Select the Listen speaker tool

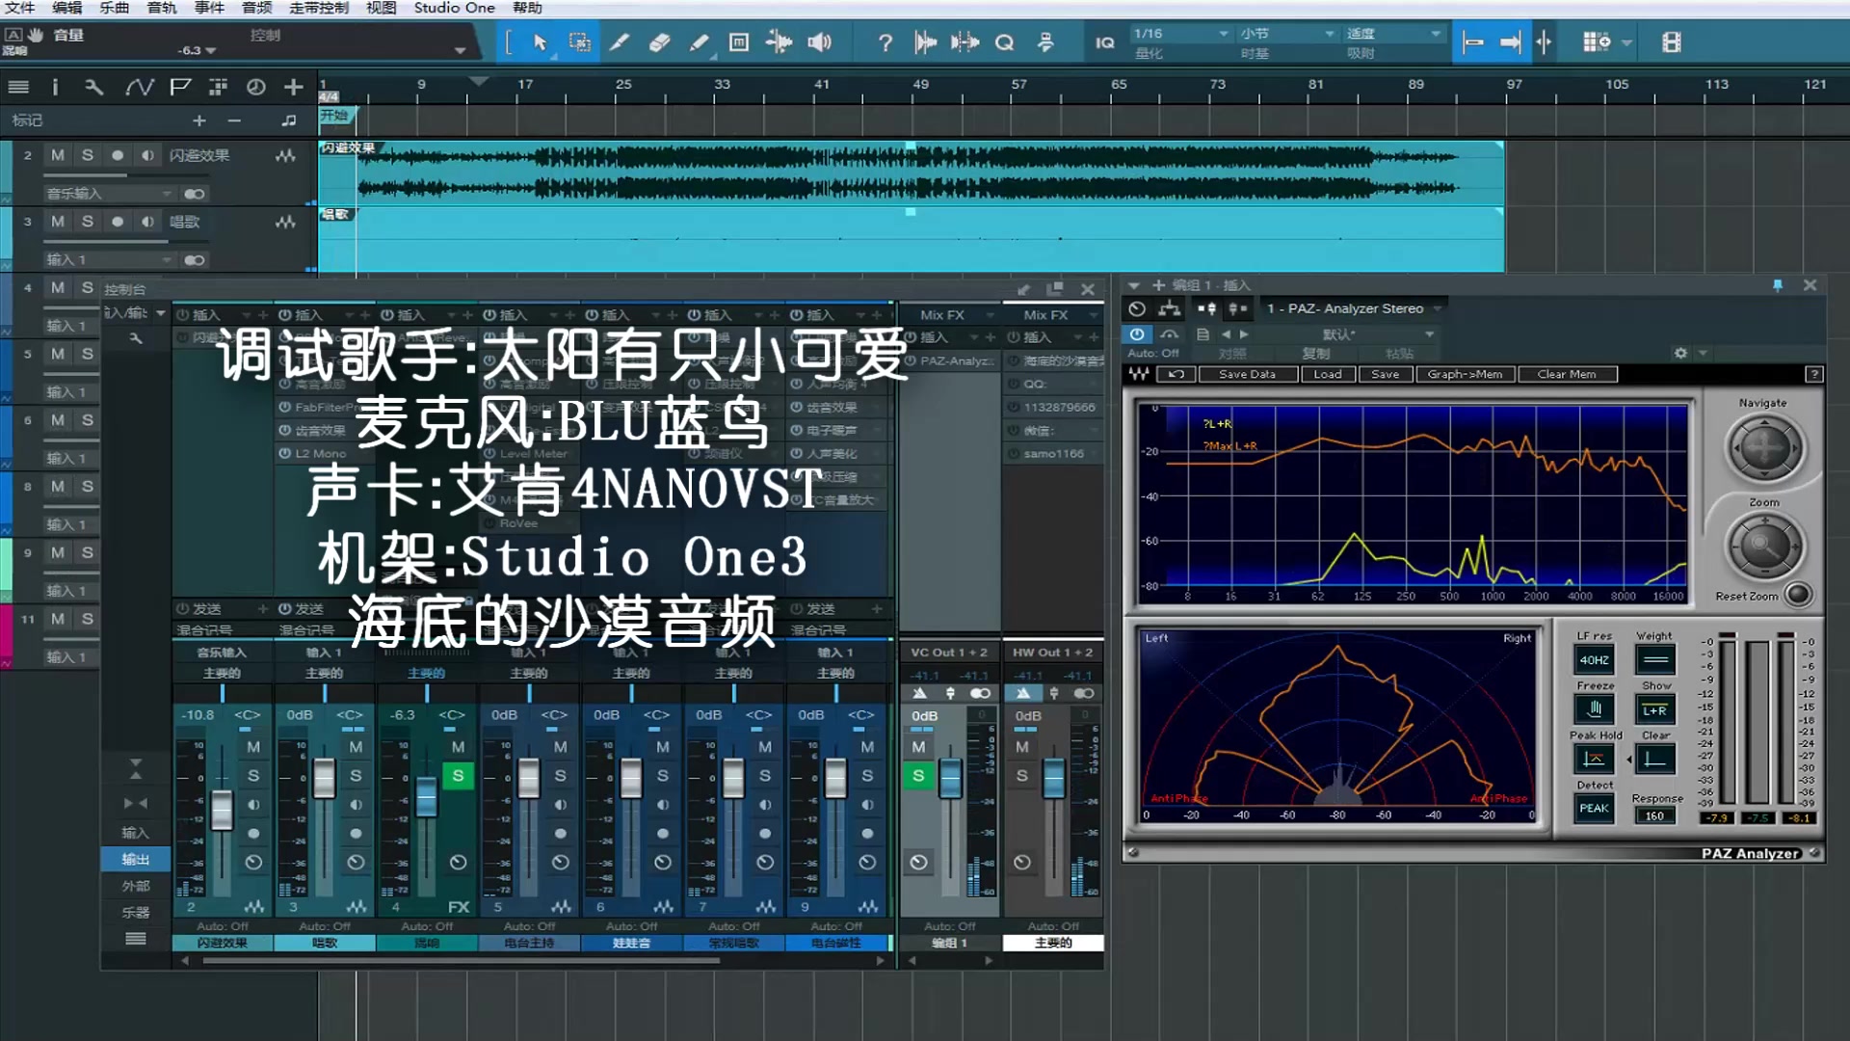(819, 42)
